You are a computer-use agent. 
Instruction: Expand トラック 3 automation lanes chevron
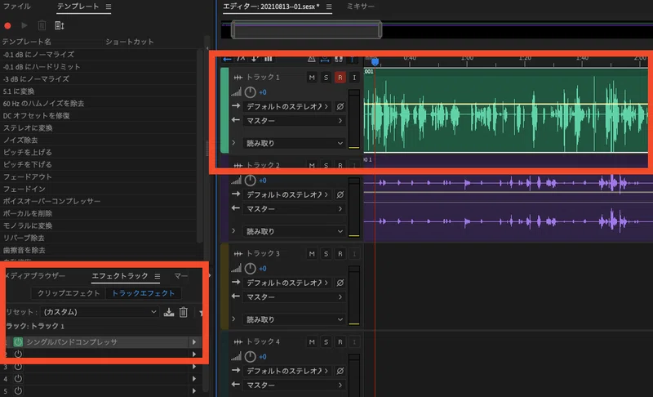pos(233,319)
